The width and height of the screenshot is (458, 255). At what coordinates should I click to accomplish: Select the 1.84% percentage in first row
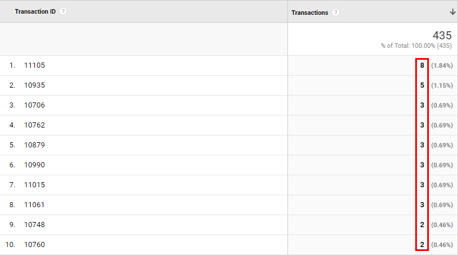point(442,65)
